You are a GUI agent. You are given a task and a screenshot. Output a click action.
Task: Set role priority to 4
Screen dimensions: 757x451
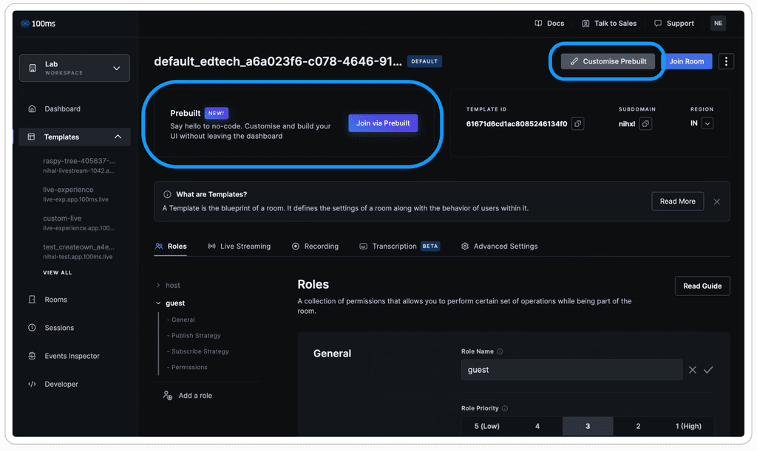[537, 427]
